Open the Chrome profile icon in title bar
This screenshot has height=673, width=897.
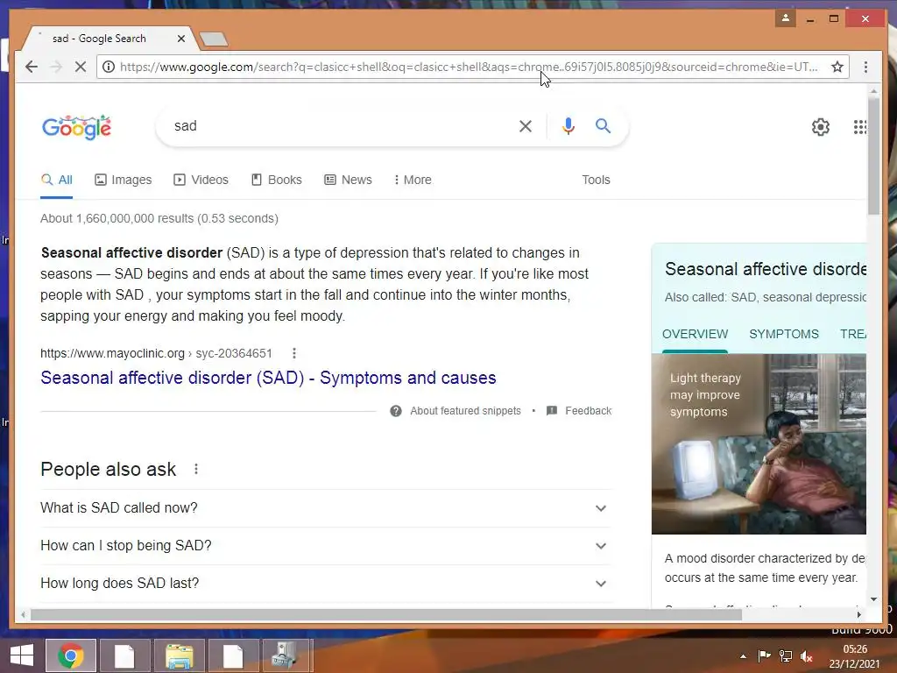(786, 18)
